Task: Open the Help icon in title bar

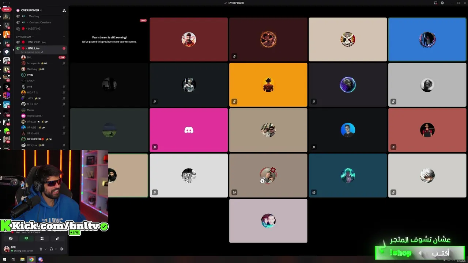Action: point(442,3)
